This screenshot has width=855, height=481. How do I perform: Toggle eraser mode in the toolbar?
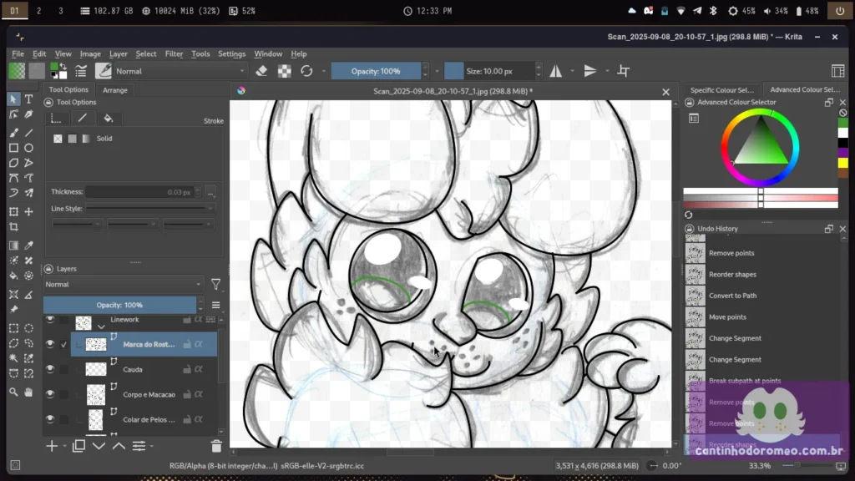pyautogui.click(x=261, y=71)
